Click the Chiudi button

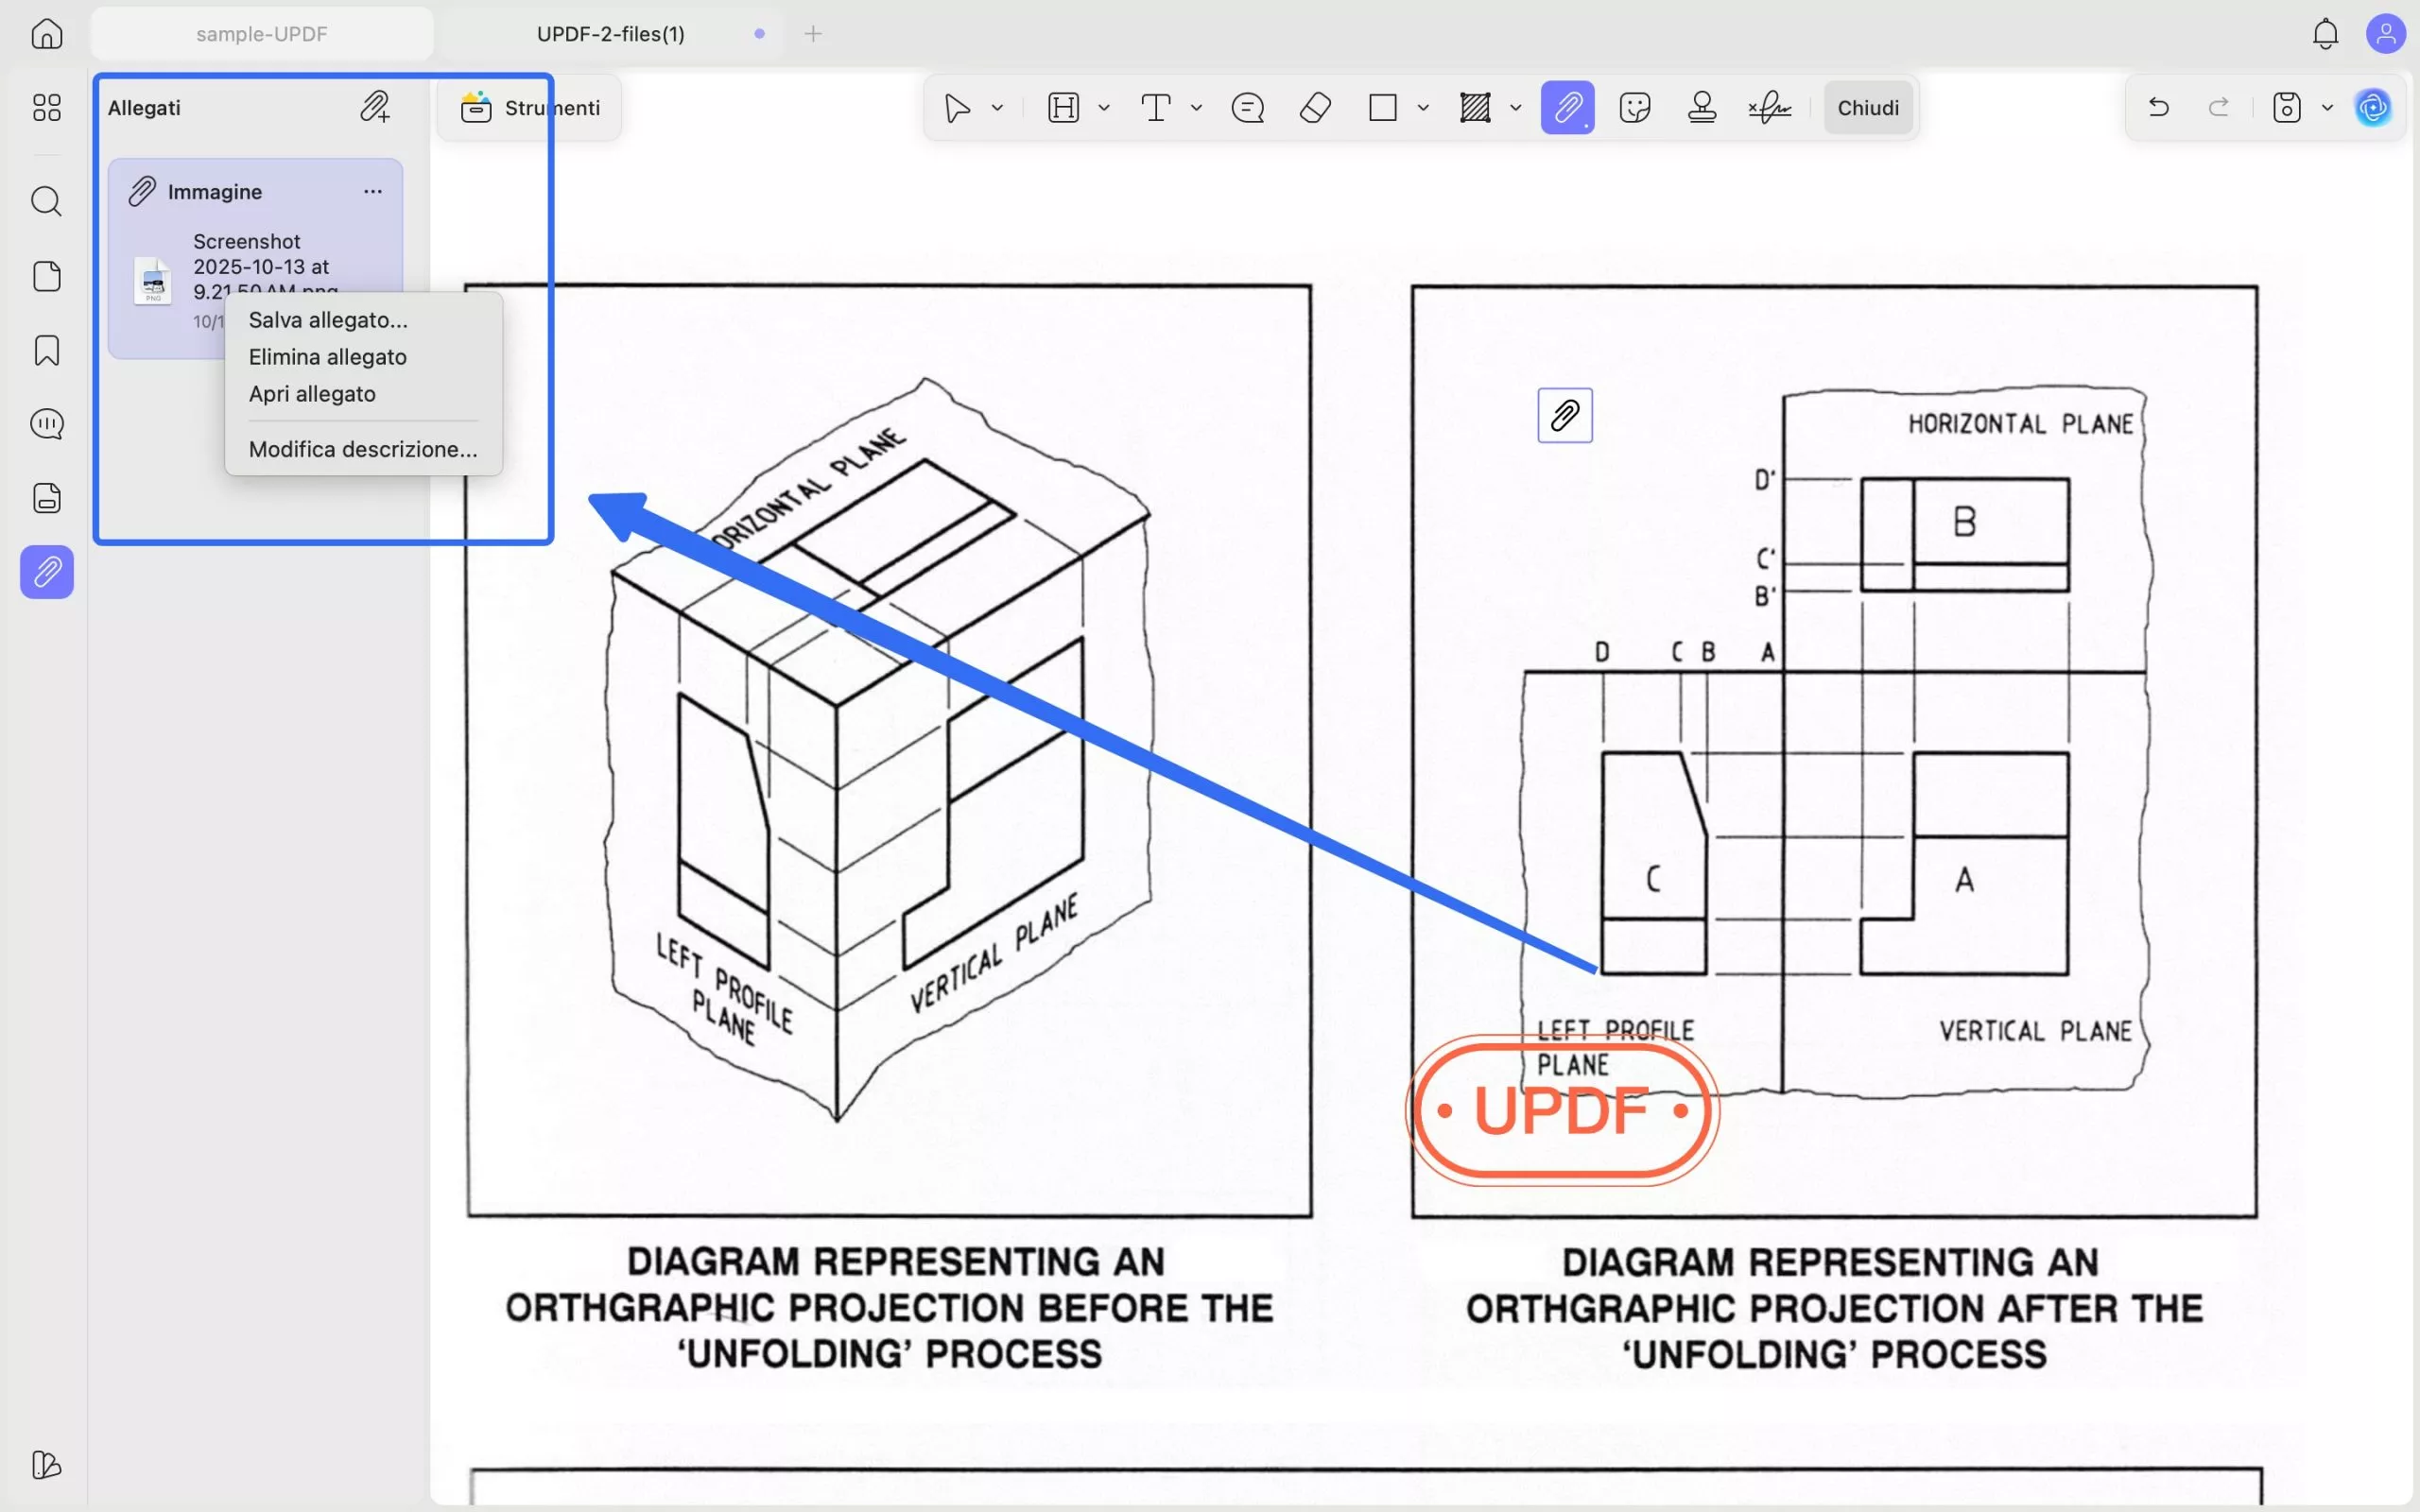tap(1867, 107)
